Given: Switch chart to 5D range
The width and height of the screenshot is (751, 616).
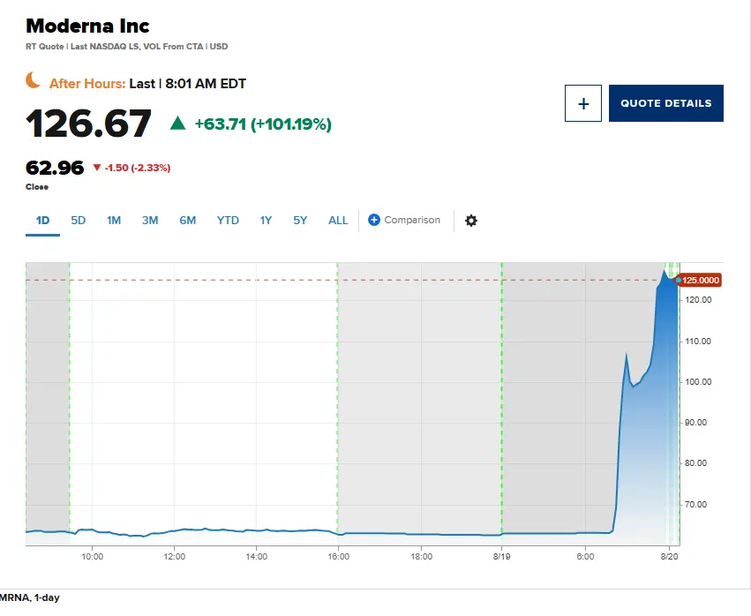Looking at the screenshot, I should tap(78, 221).
